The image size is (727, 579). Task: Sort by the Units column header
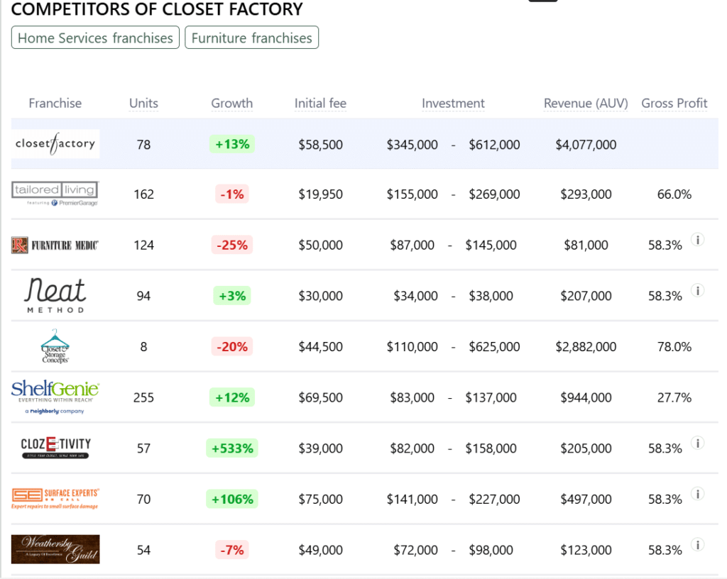(143, 104)
